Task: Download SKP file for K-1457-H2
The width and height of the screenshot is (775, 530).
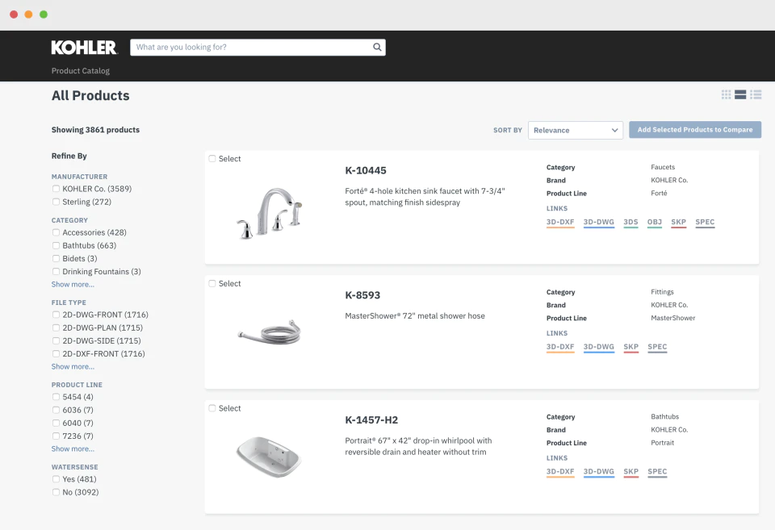Action: (x=631, y=472)
